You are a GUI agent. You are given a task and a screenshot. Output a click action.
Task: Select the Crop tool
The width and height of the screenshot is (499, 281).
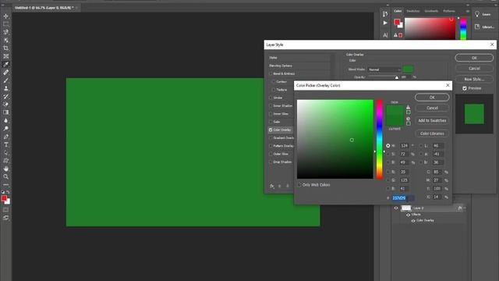pyautogui.click(x=5, y=48)
